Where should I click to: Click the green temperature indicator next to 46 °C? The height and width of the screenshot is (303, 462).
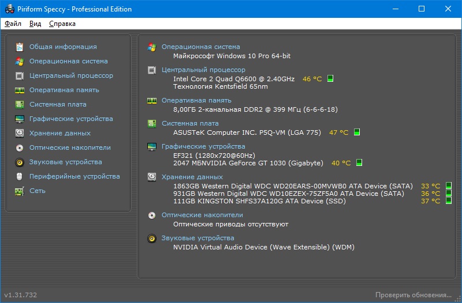pos(330,78)
